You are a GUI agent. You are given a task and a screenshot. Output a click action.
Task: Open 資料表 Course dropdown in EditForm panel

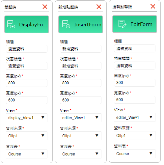(x=135, y=154)
